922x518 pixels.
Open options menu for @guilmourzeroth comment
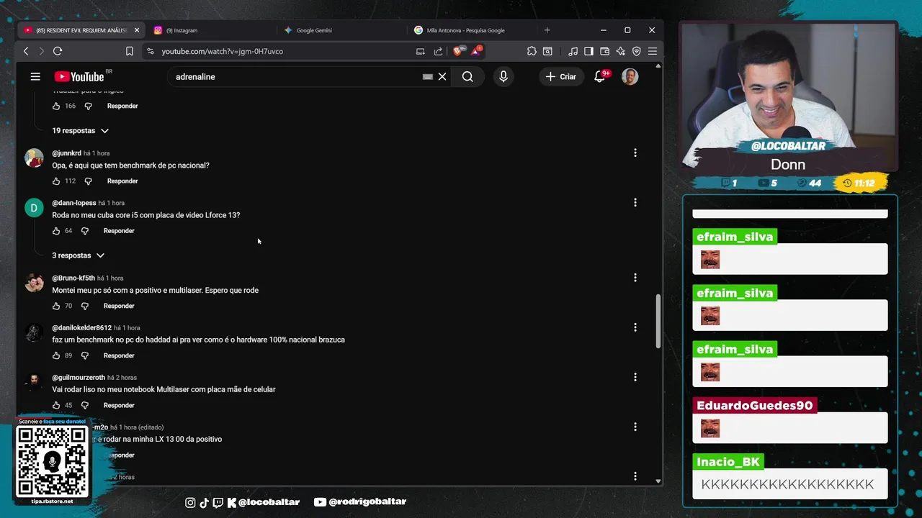[x=635, y=377]
